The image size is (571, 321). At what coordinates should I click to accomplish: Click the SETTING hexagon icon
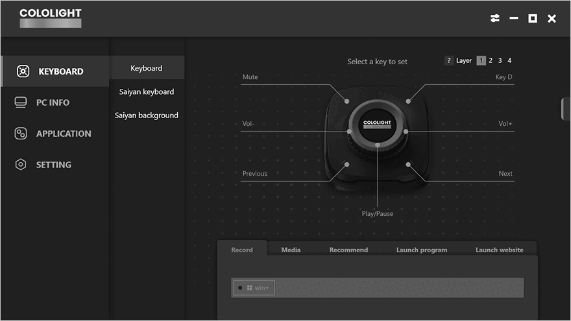click(20, 165)
